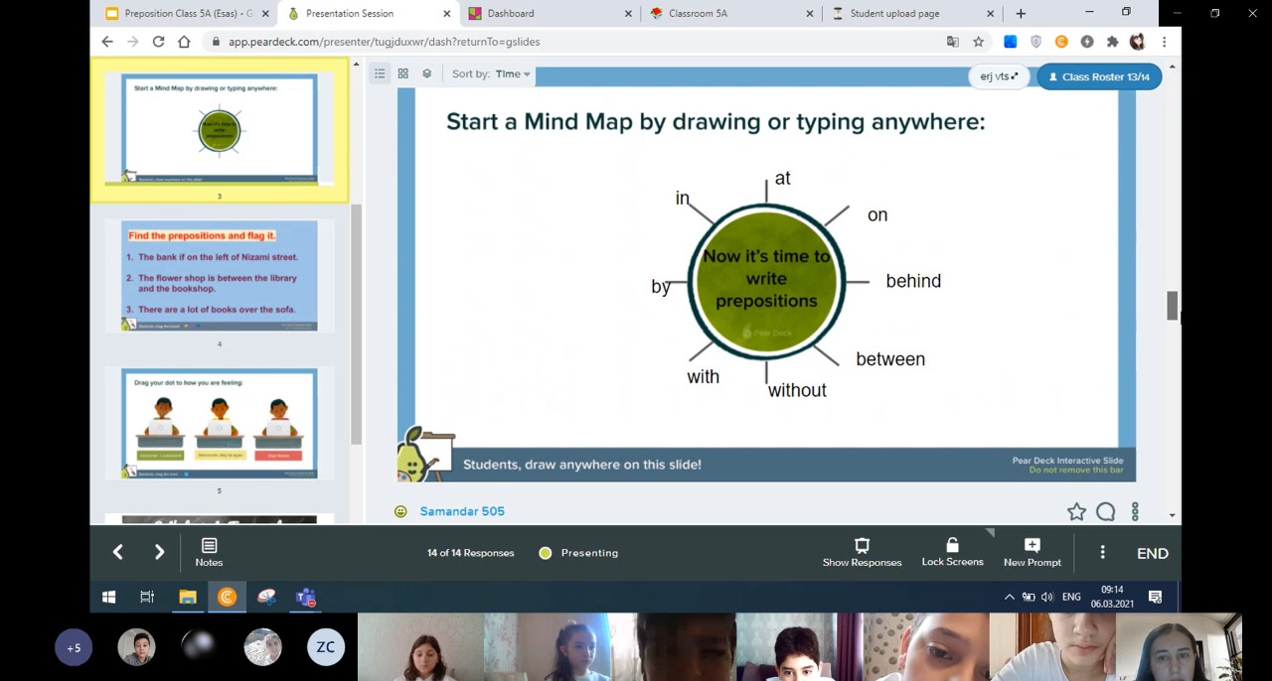Reload the page
The image size is (1272, 681).
coord(158,42)
